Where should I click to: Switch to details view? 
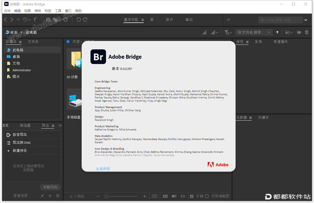(174, 196)
